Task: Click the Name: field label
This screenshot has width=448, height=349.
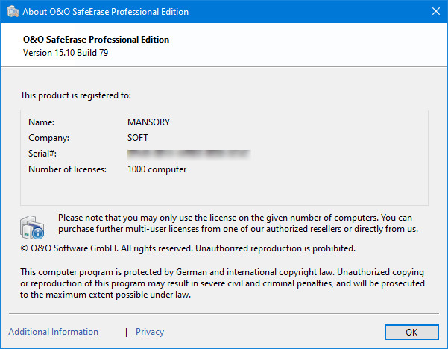Action: (42, 122)
